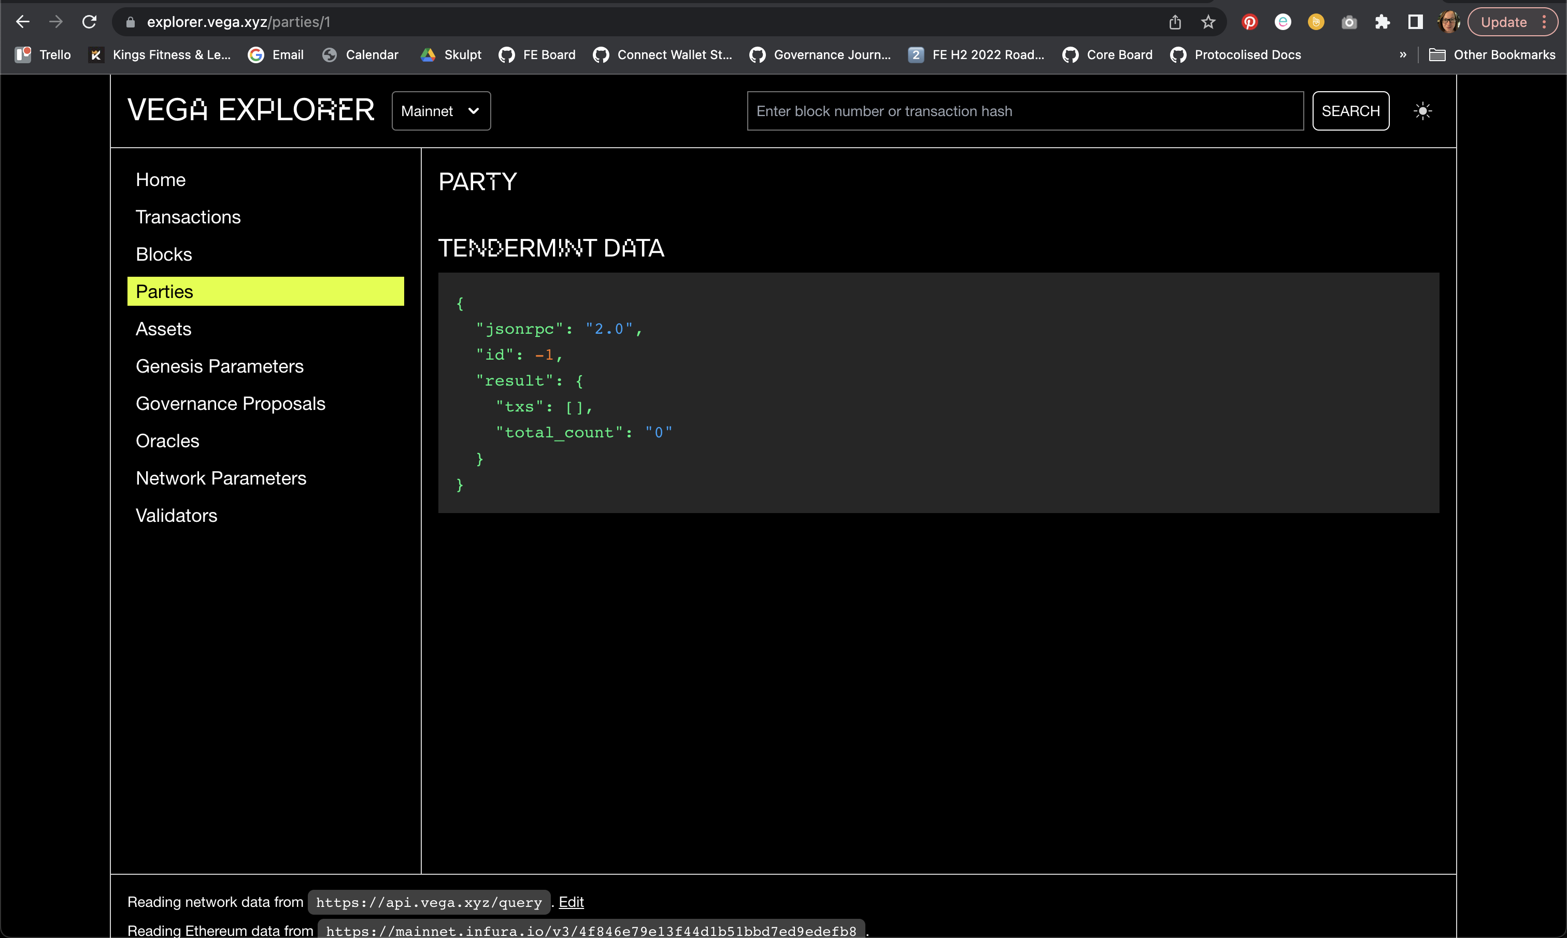Switch to the Parties section
Viewport: 1567px width, 938px height.
coord(164,291)
